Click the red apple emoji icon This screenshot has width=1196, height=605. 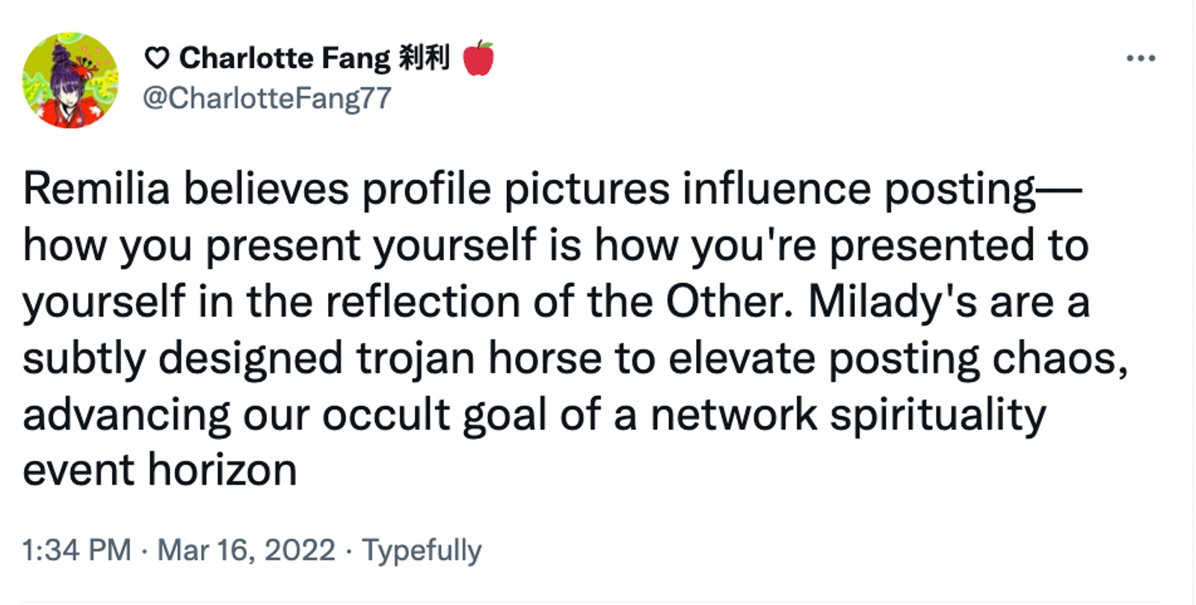coord(478,58)
